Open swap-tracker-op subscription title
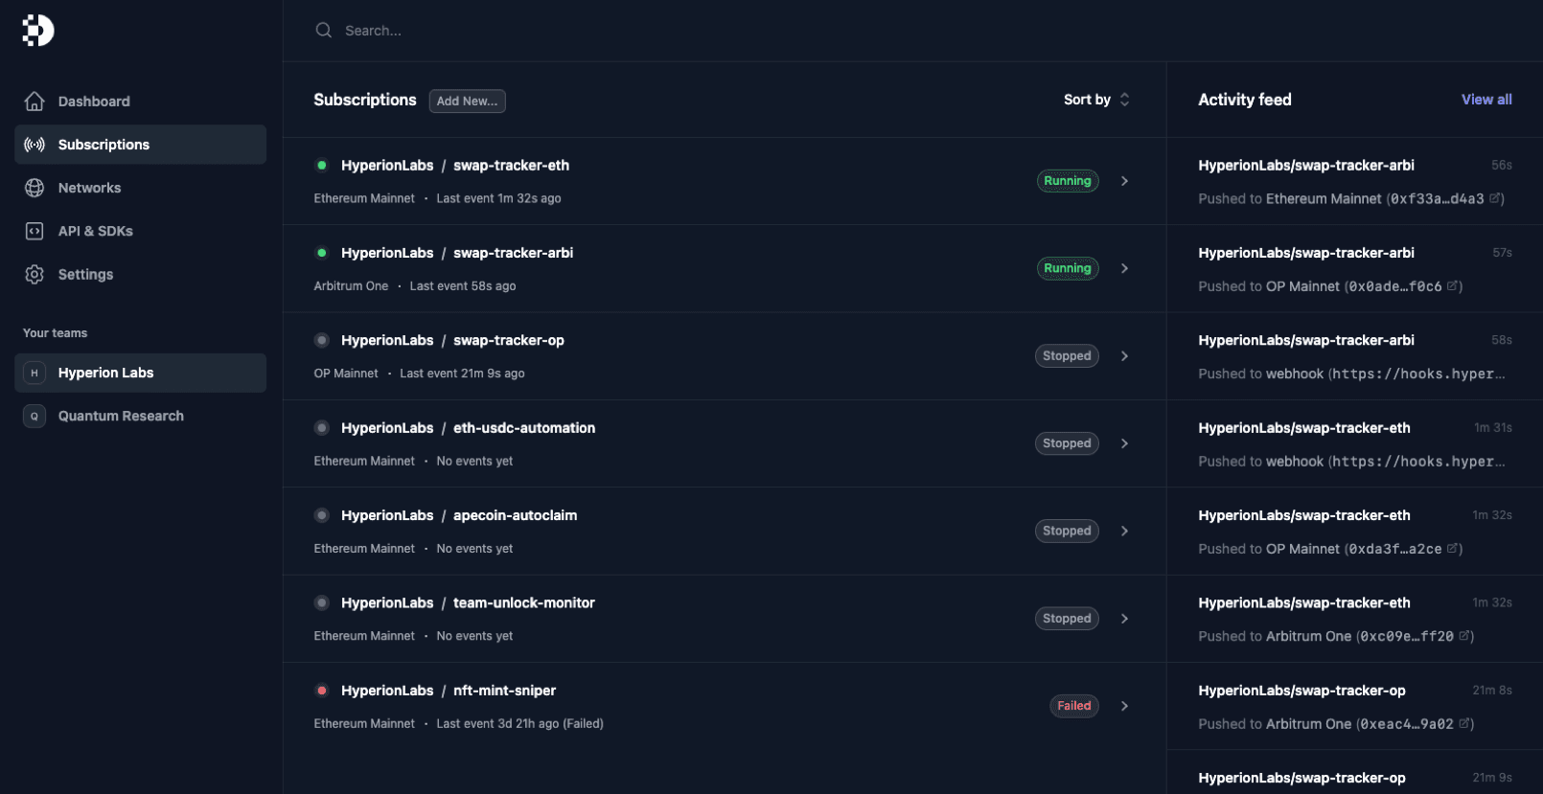Viewport: 1543px width, 794px height. (x=452, y=340)
